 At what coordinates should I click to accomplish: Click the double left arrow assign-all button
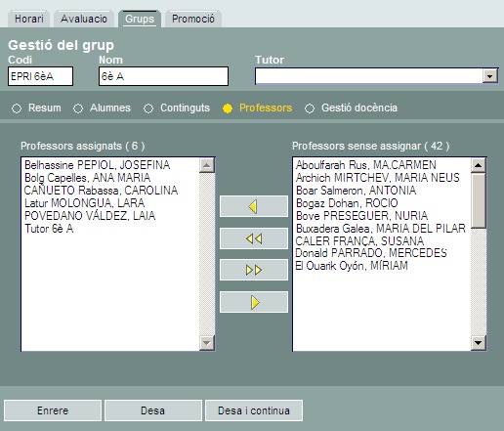[x=254, y=238]
